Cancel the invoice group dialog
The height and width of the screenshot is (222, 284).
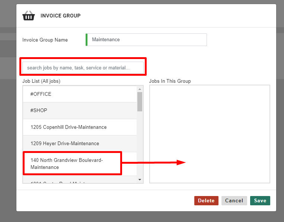pyautogui.click(x=234, y=201)
